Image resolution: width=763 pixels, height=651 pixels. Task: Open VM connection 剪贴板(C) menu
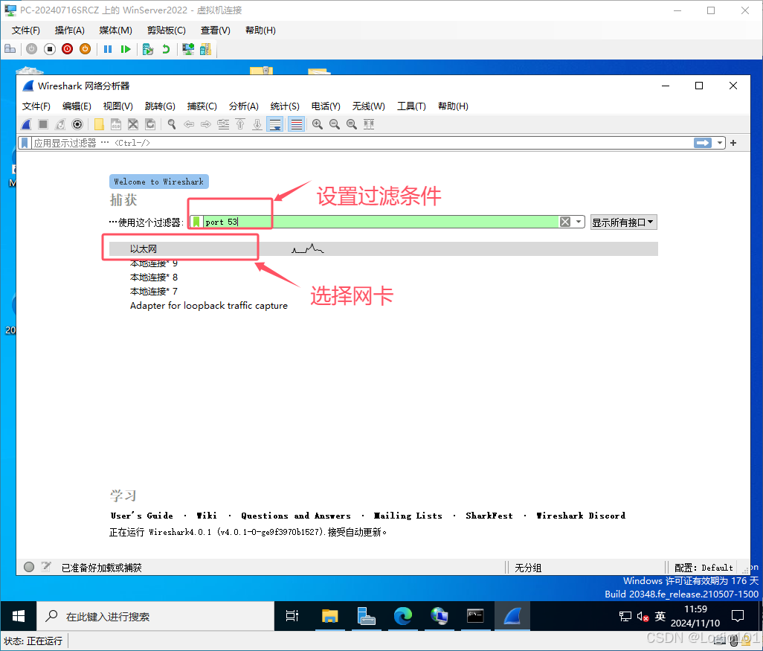click(167, 31)
